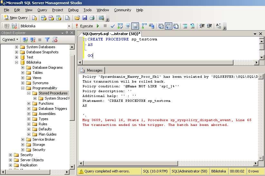Screen dimensions: 265x176
Task: Switch output to Results to Text
Action: tap(161, 26)
